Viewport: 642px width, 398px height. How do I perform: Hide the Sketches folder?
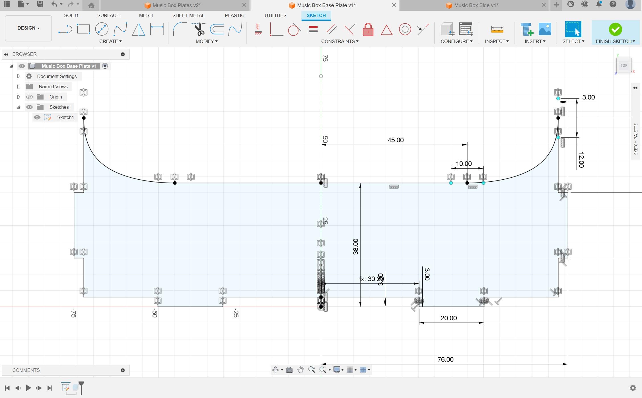[29, 107]
